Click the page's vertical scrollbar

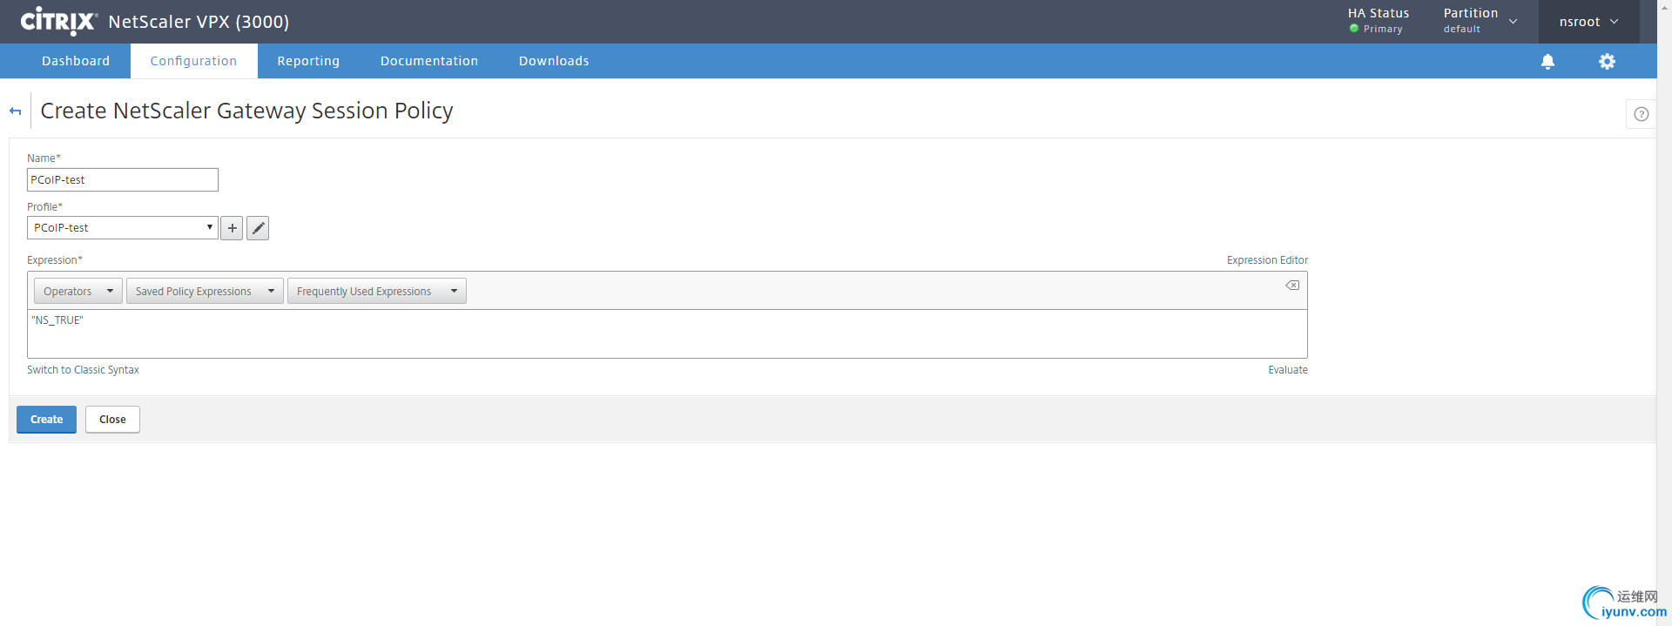[x=1664, y=313]
